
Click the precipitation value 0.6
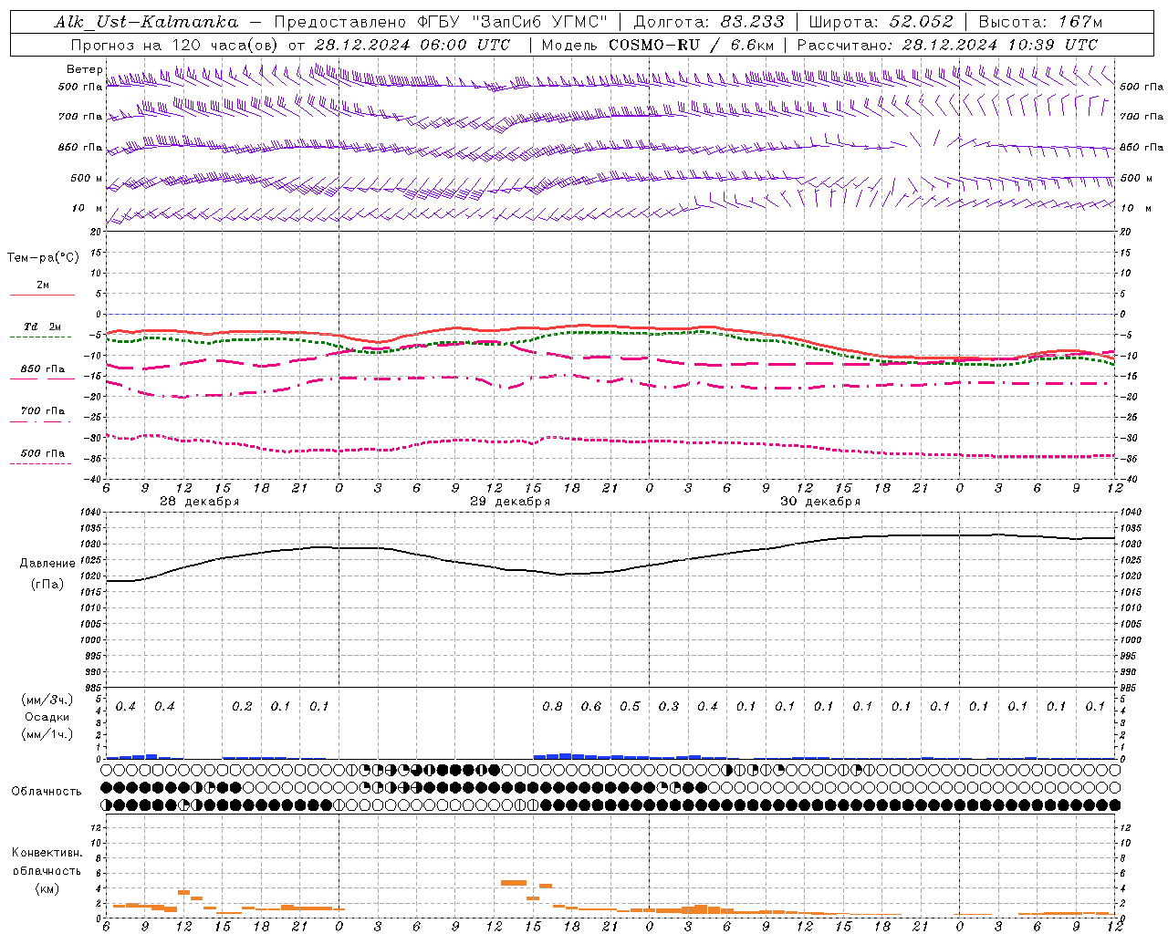point(591,707)
